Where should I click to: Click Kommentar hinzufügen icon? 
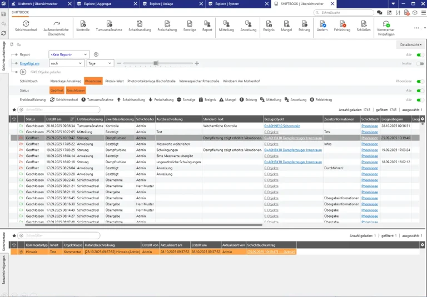[x=385, y=24]
